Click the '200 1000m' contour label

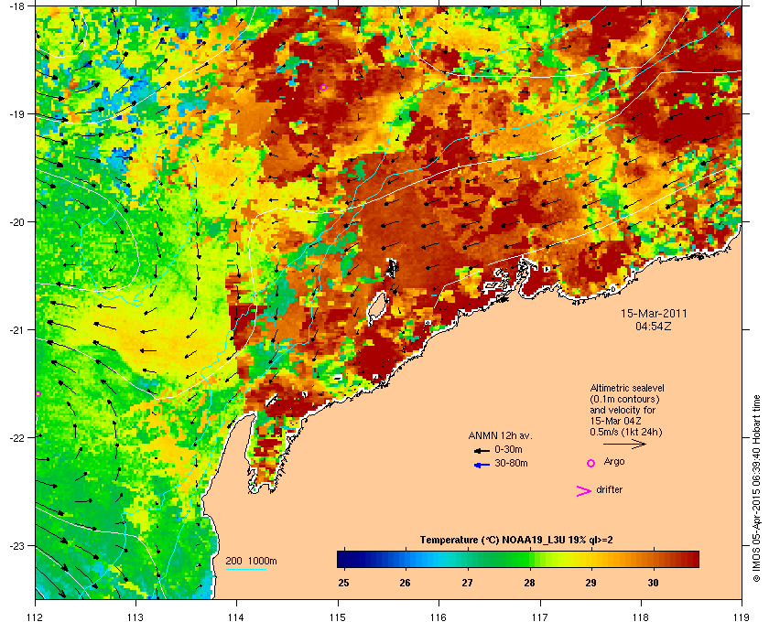tap(251, 561)
